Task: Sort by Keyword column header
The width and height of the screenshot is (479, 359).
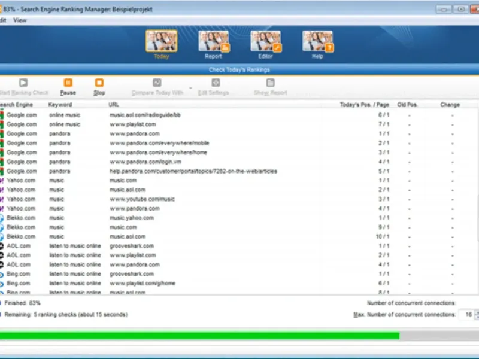Action: pyautogui.click(x=60, y=104)
